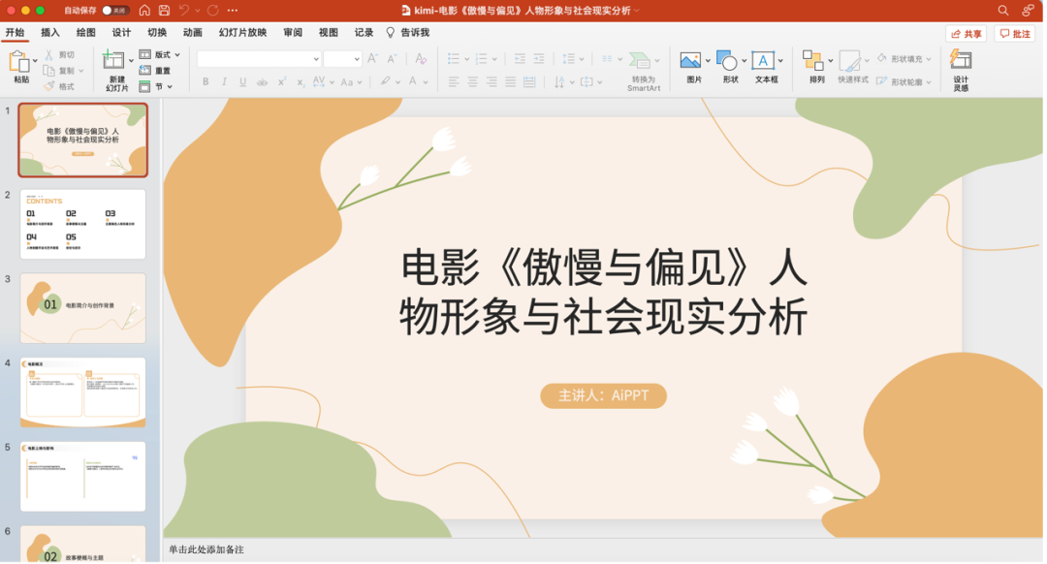The image size is (1047, 564).
Task: Click the 批注 comments button
Action: (x=1015, y=33)
